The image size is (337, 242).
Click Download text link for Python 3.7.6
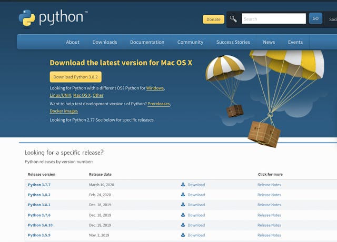point(196,215)
